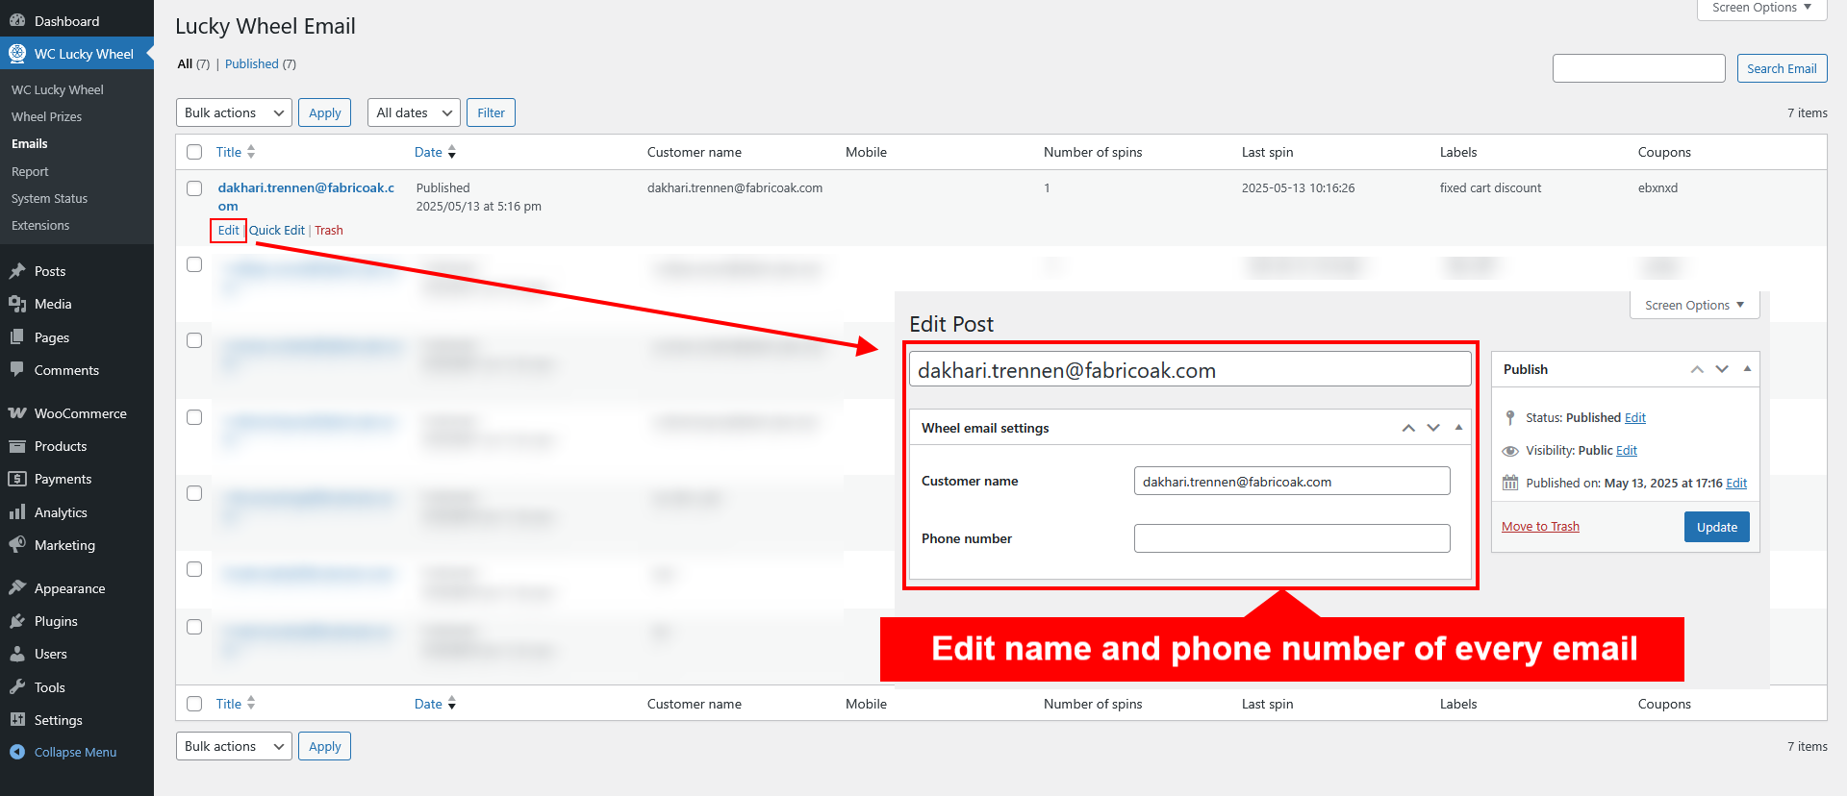Open System Status submenu item
The image size is (1847, 796).
click(49, 198)
